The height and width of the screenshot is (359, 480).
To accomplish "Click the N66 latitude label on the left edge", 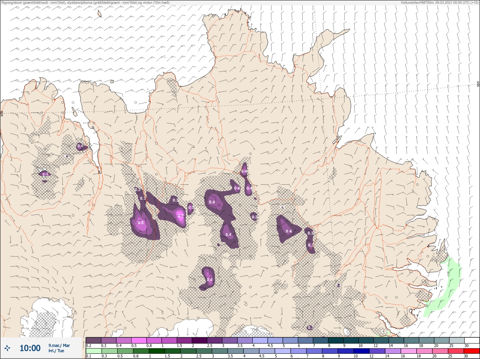I will pos(2,113).
